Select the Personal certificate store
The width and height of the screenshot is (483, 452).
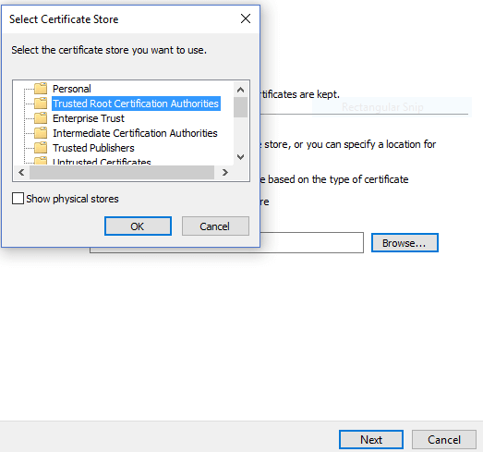point(72,89)
